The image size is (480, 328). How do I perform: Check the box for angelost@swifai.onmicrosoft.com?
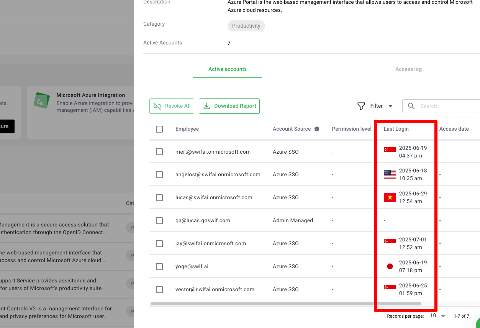159,175
